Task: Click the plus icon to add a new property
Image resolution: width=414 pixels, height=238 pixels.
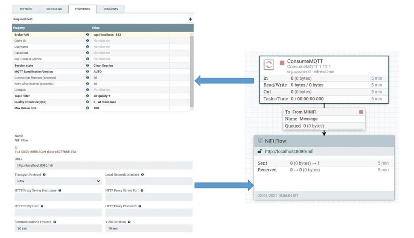Action: tap(190, 19)
